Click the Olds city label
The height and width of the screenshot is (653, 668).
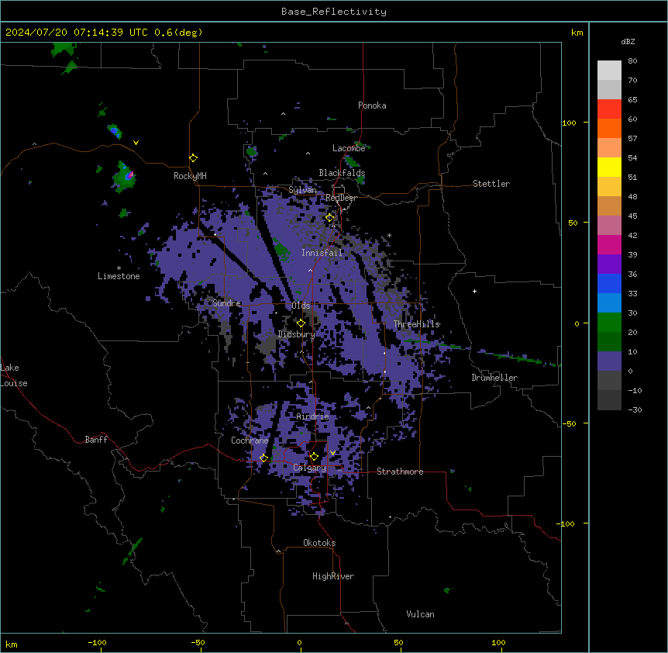pyautogui.click(x=301, y=306)
